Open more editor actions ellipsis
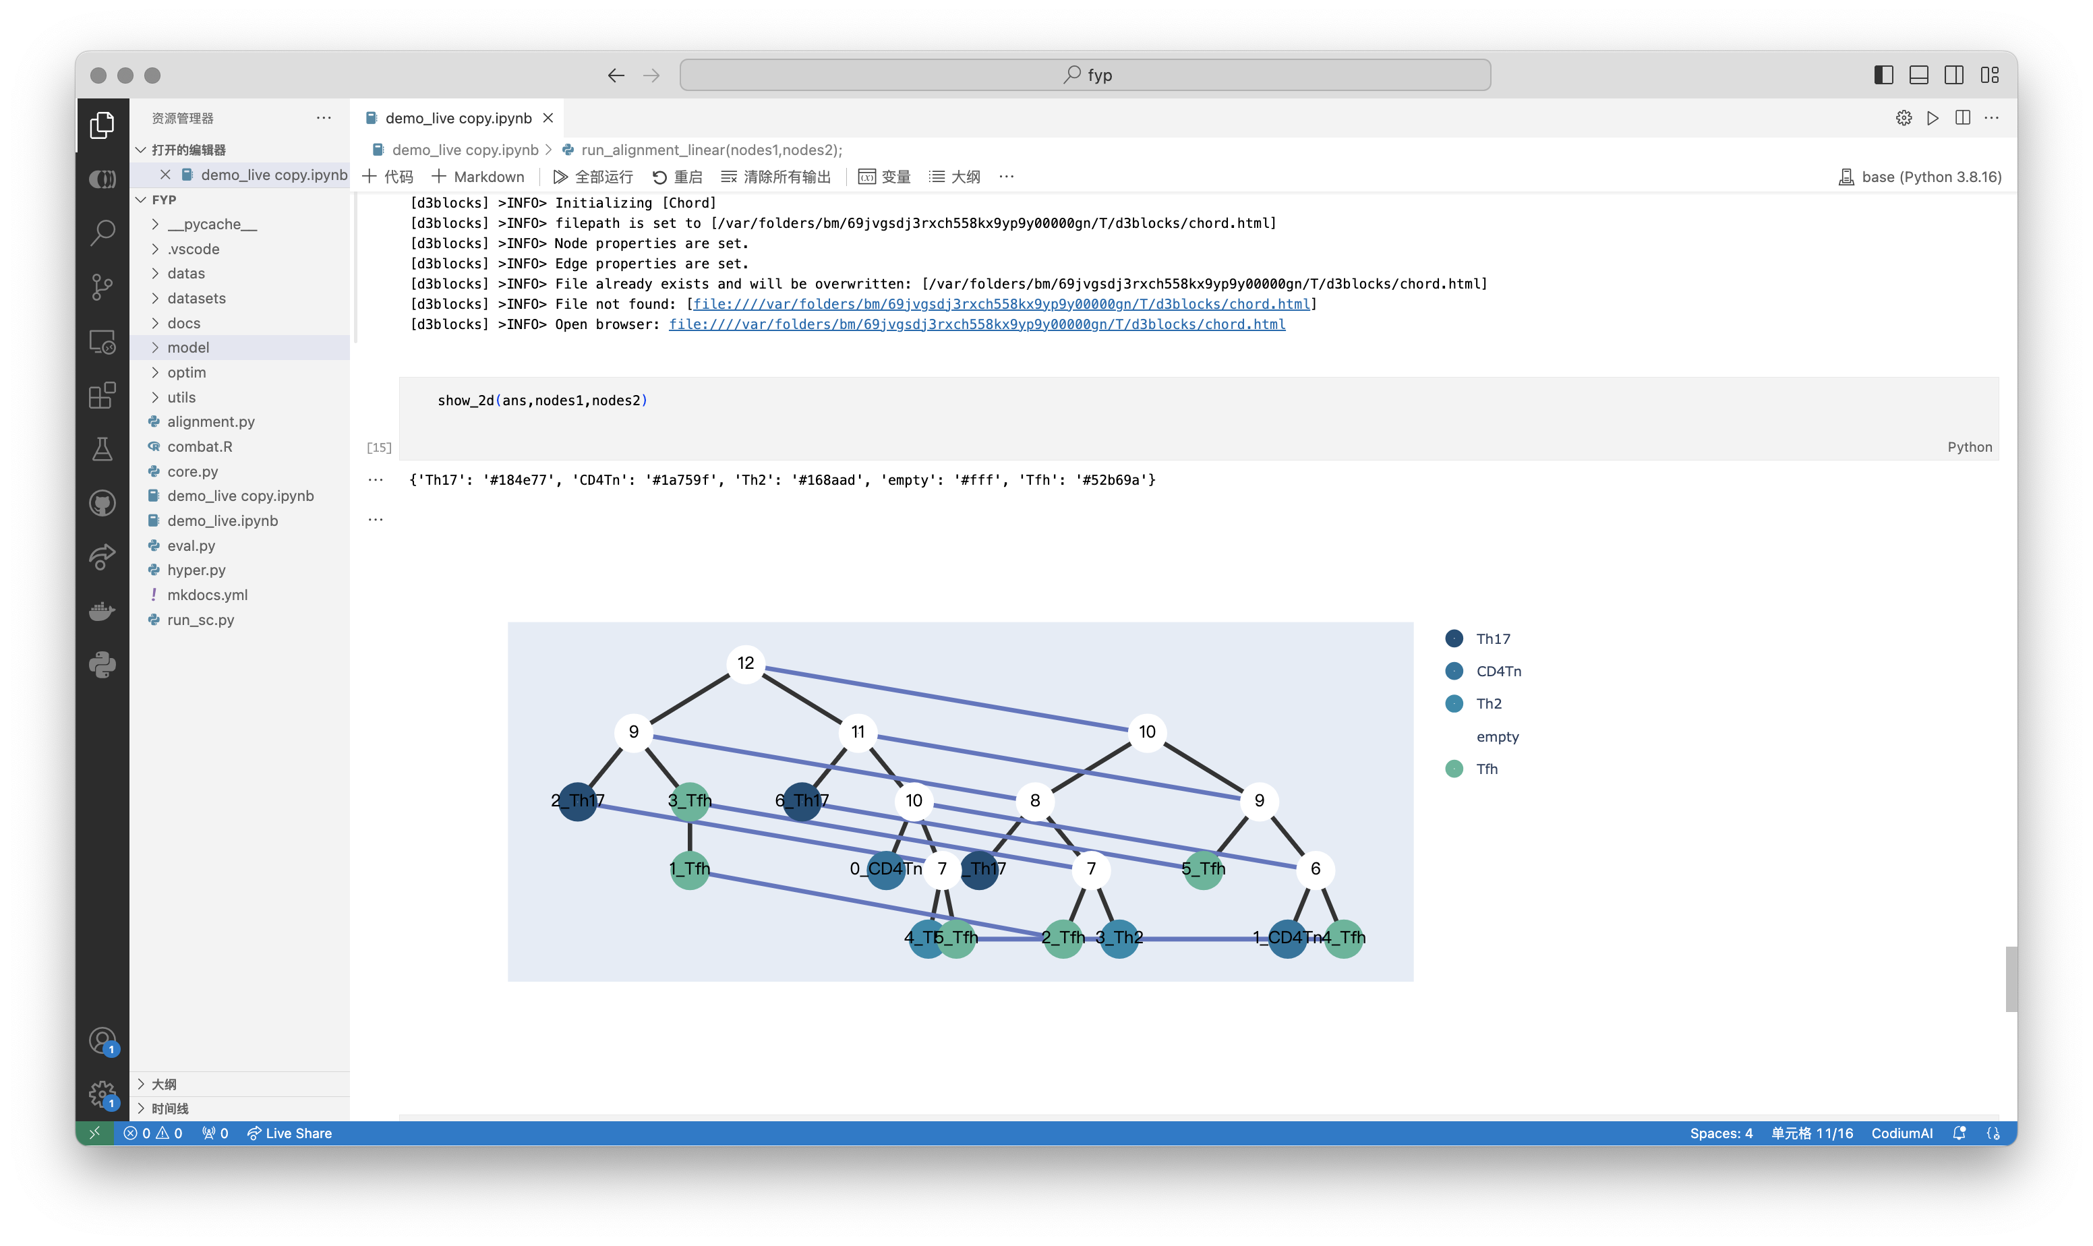 point(1991,119)
